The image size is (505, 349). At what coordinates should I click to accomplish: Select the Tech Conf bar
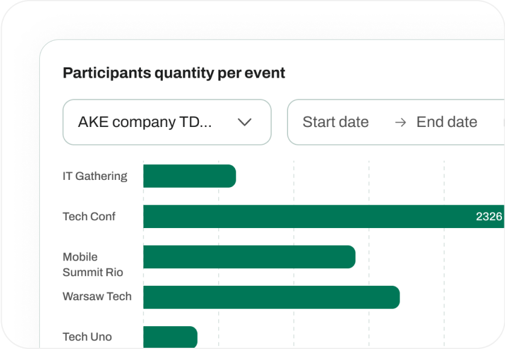pyautogui.click(x=324, y=217)
